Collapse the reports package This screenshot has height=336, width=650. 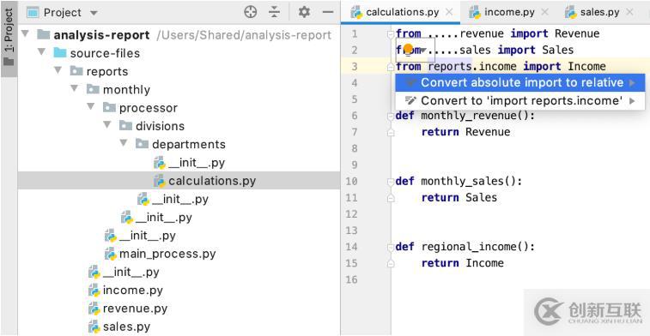[x=58, y=70]
